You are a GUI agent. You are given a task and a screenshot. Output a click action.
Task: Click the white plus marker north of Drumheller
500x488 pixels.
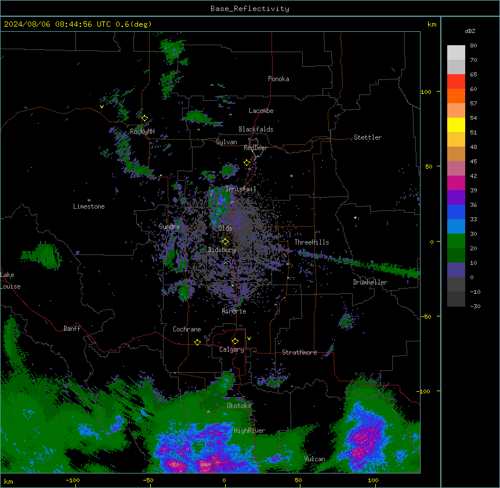coord(355,218)
